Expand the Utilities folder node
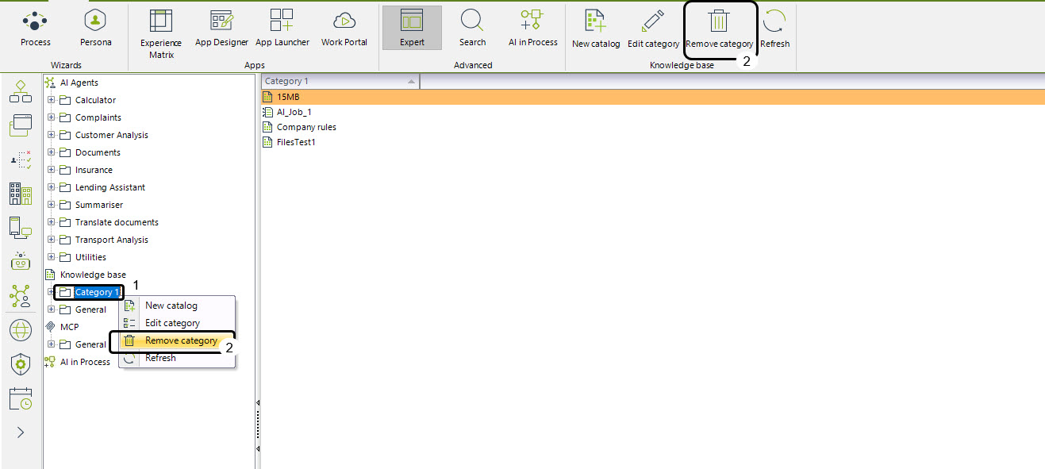 tap(52, 257)
